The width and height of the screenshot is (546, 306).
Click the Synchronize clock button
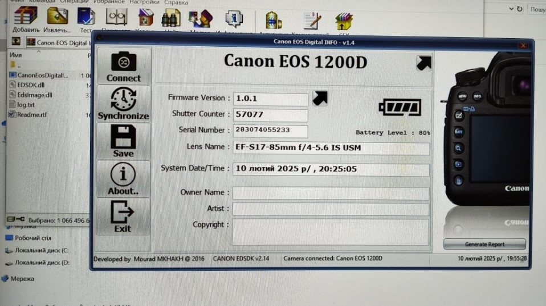click(124, 103)
